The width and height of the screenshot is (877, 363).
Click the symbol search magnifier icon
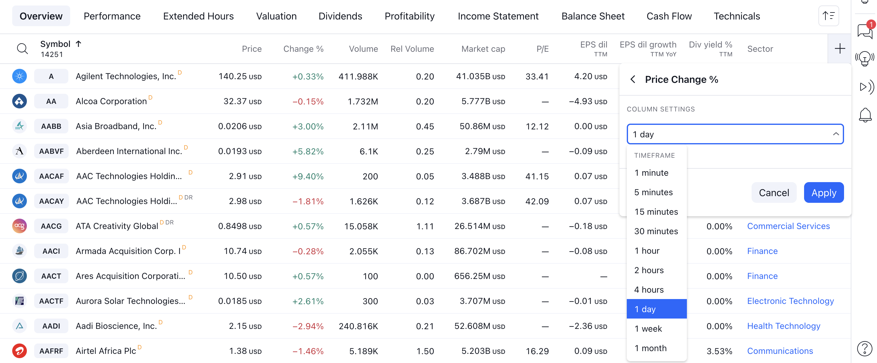22,49
